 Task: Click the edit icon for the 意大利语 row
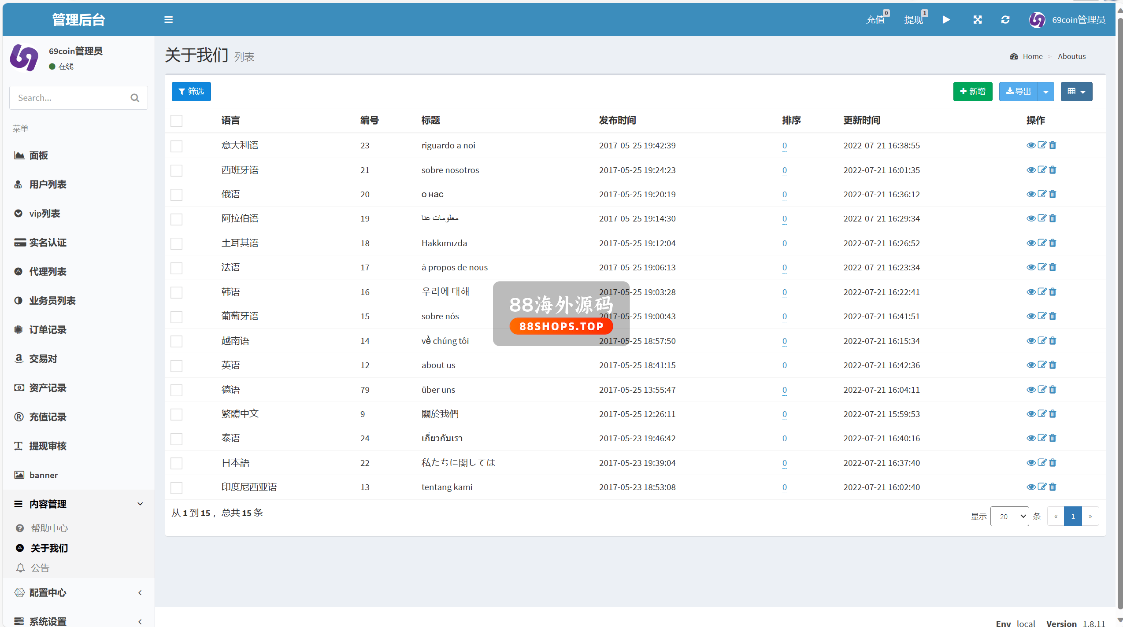(1042, 145)
